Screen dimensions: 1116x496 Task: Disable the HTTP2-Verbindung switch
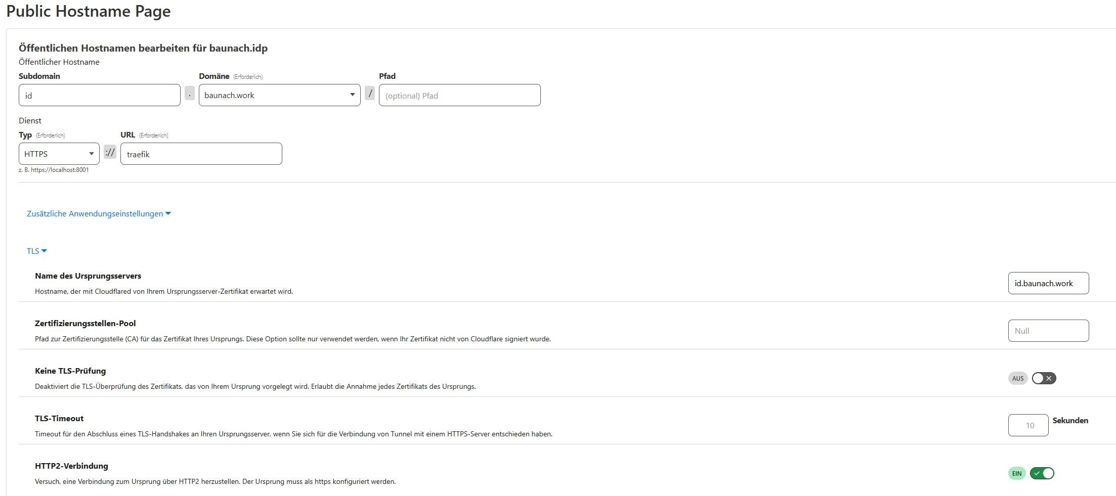1042,474
